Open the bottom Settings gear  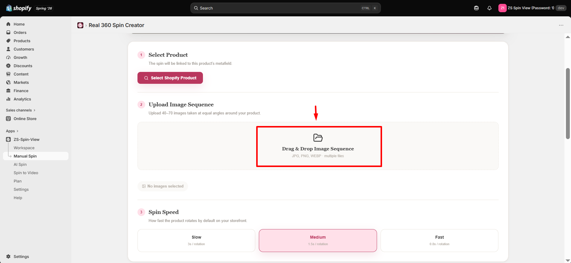pyautogui.click(x=8, y=256)
